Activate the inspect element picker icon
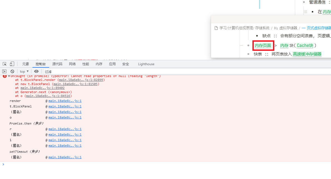 pos(5,64)
